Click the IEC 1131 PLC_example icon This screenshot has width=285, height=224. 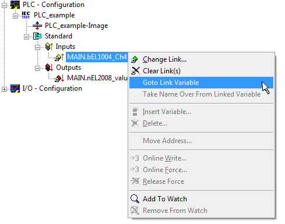click(26, 15)
